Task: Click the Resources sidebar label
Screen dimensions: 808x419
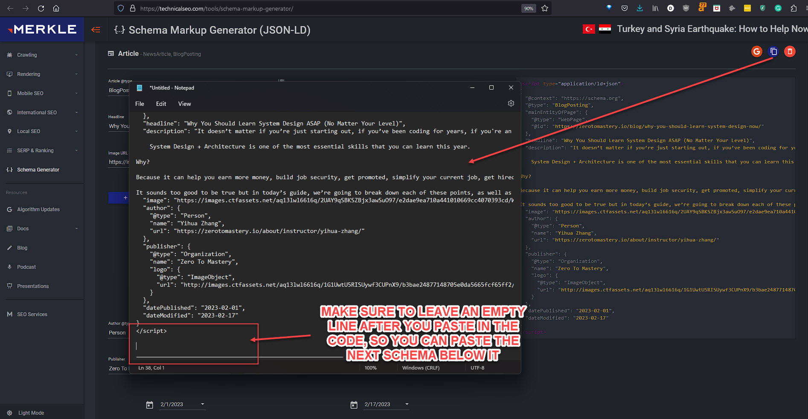Action: 16,192
